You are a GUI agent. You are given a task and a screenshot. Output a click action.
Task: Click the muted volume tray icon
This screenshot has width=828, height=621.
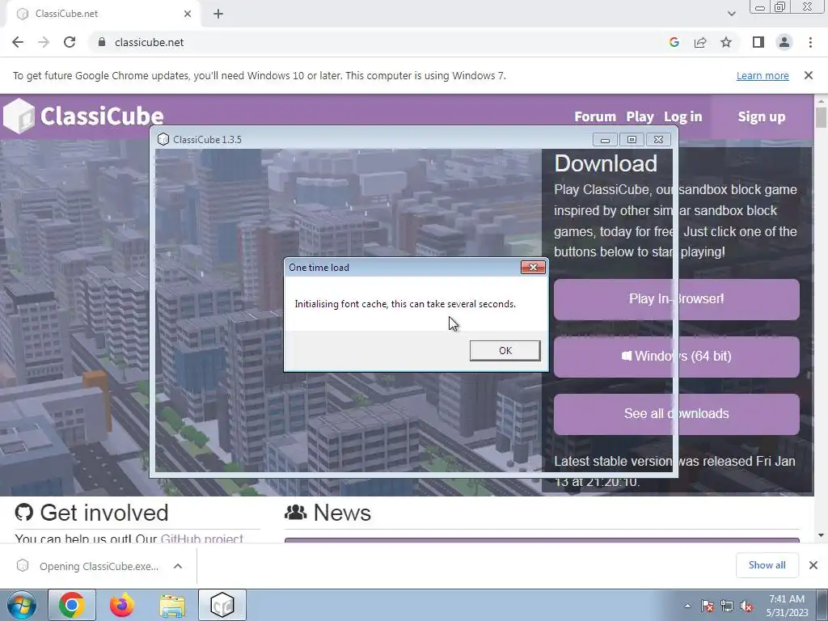point(746,606)
